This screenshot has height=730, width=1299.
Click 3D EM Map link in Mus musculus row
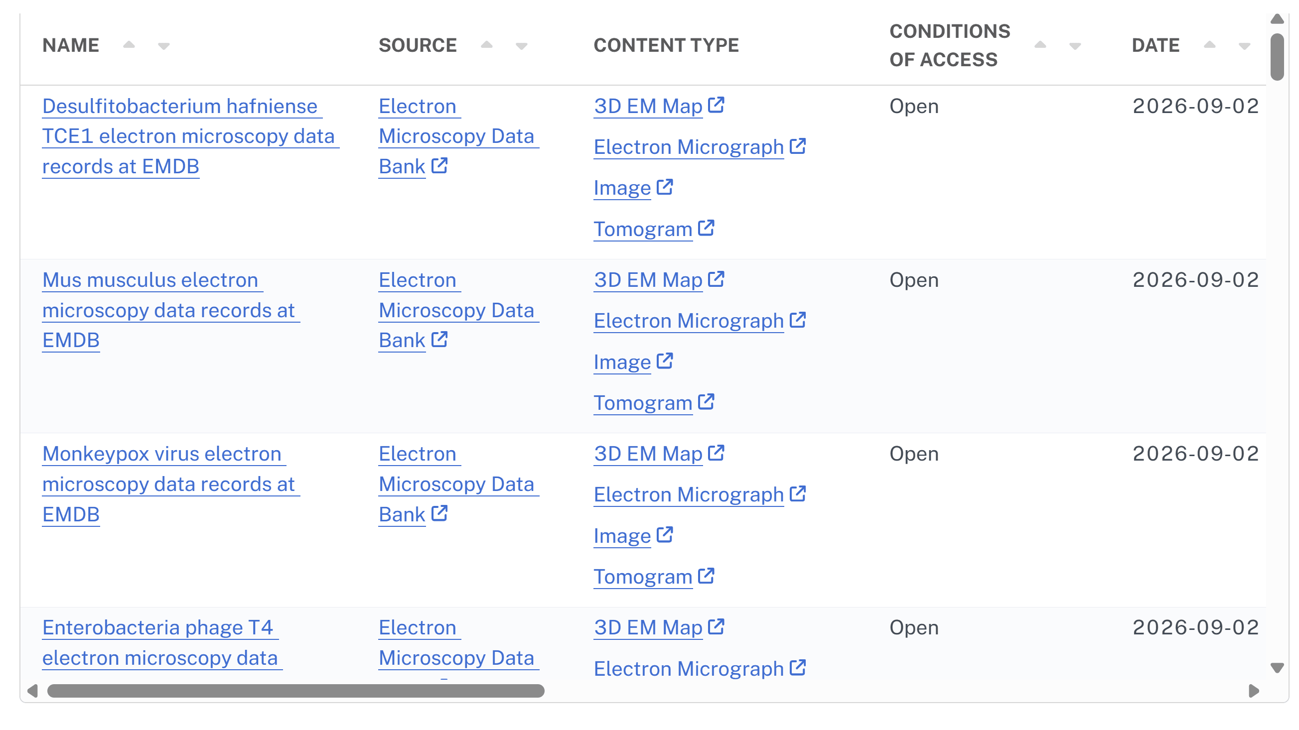tap(648, 280)
